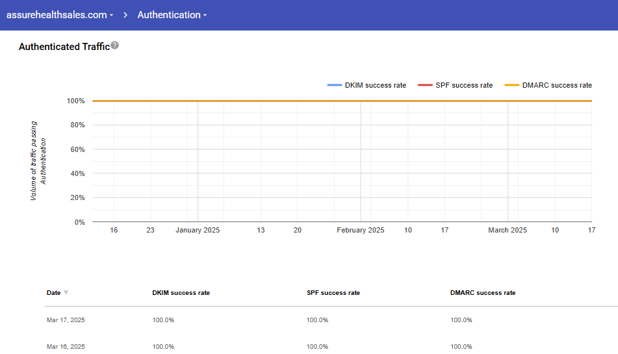Click the DMARC 100.0% value for Mar 16
The height and width of the screenshot is (354, 618).
point(461,346)
